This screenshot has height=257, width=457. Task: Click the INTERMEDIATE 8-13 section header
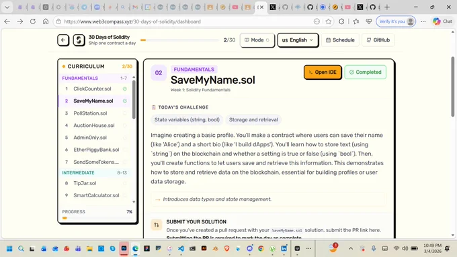(x=95, y=173)
